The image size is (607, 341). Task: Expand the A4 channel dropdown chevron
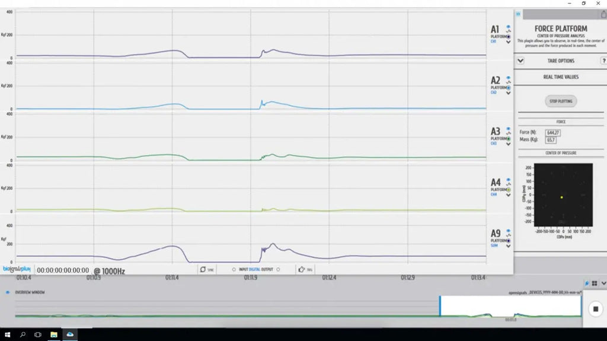[x=509, y=195]
